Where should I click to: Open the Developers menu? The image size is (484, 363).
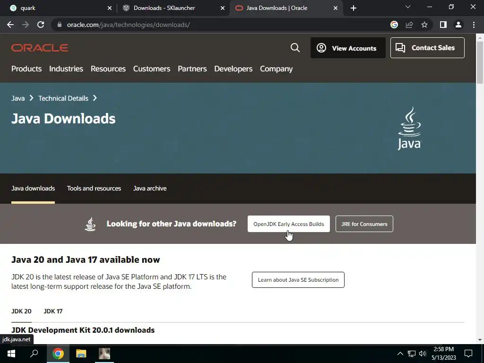[233, 69]
